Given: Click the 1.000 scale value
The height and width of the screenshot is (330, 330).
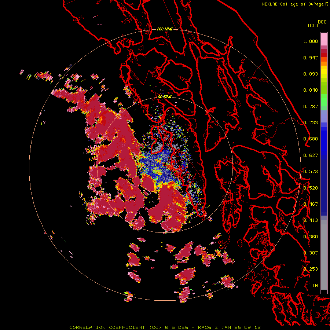Looking at the screenshot, I should click(x=311, y=41).
